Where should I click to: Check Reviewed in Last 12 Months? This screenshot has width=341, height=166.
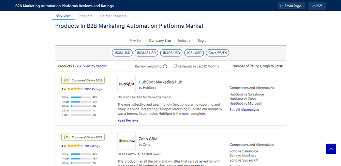pos(175,66)
